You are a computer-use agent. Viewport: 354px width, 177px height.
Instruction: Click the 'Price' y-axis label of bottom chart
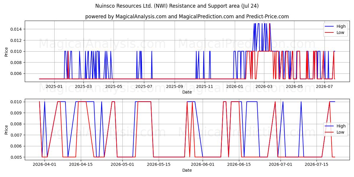(x=6, y=130)
